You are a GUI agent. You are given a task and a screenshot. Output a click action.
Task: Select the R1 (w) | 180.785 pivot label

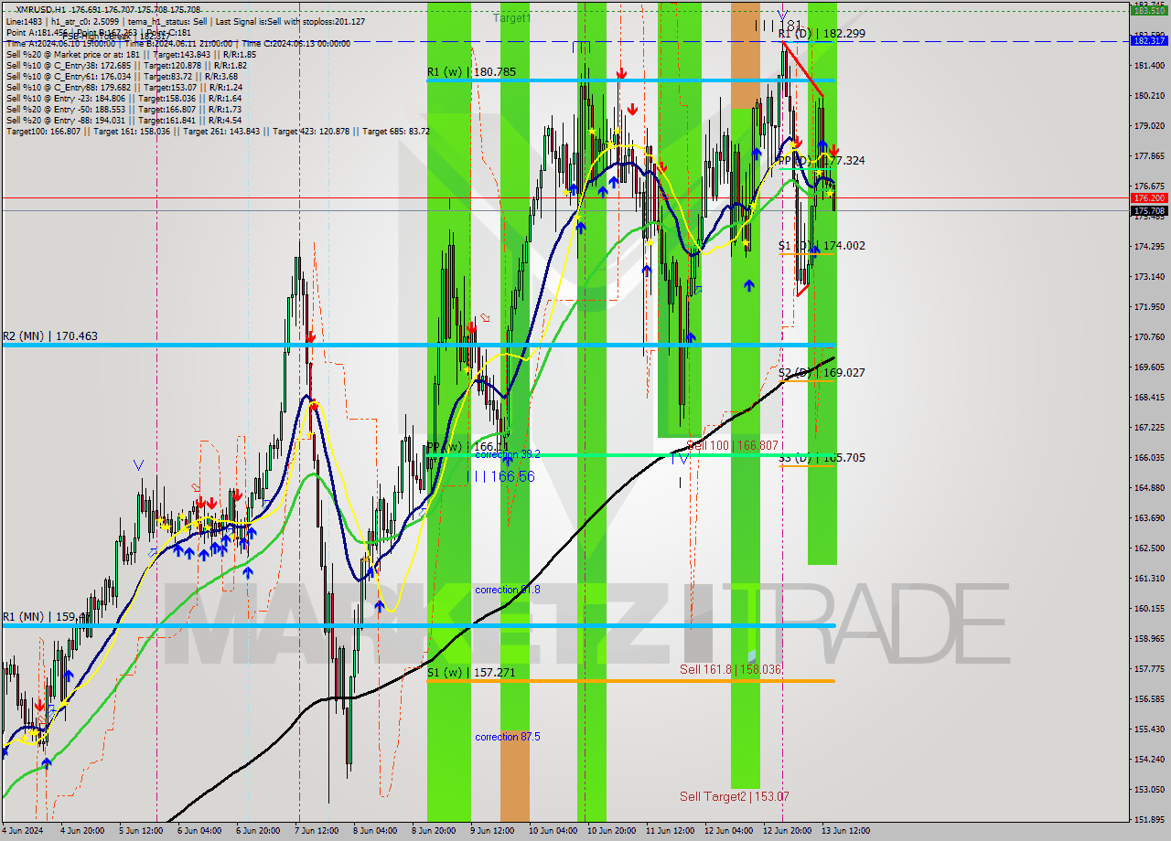471,71
